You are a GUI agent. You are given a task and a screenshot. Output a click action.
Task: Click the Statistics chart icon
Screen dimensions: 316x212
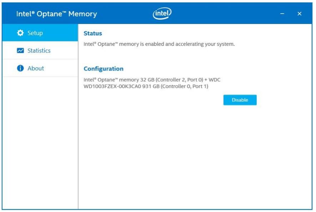coord(20,51)
